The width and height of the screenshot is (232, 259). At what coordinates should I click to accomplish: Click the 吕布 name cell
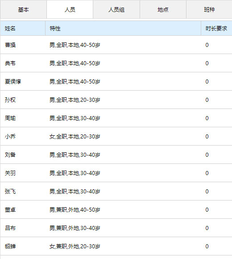click(x=23, y=228)
